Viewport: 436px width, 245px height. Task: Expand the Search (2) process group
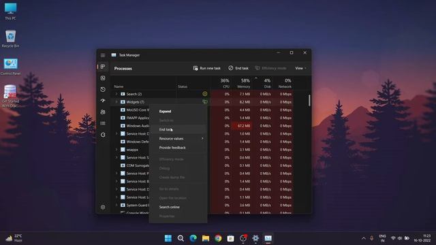116,94
